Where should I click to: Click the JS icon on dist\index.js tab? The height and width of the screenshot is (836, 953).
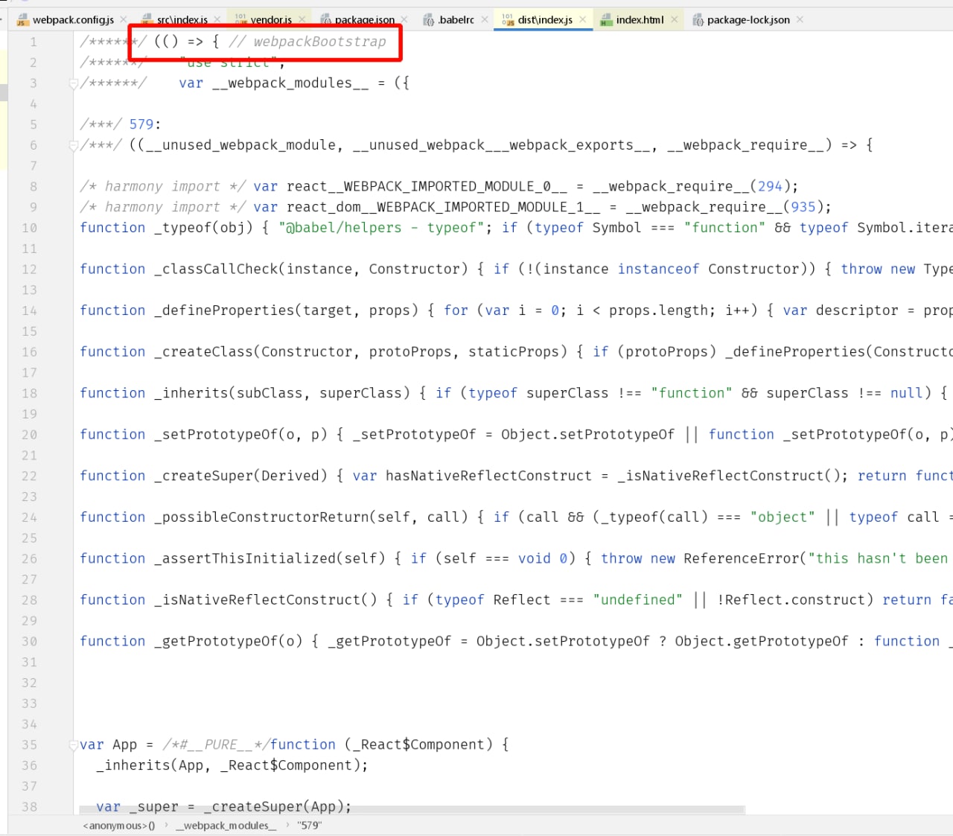click(x=509, y=19)
